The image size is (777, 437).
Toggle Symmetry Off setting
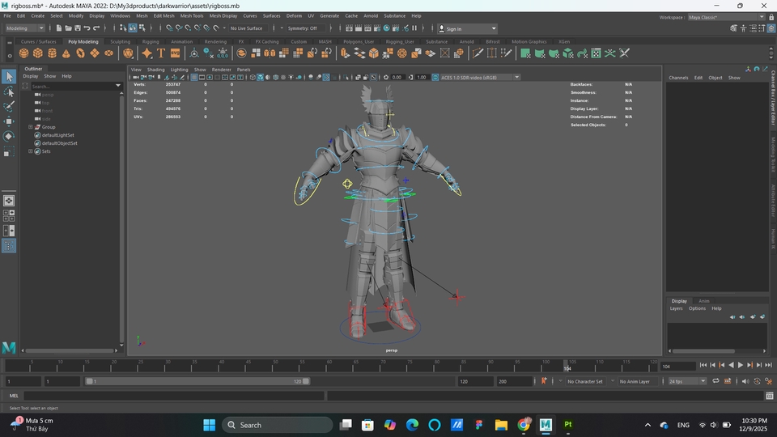[304, 28]
